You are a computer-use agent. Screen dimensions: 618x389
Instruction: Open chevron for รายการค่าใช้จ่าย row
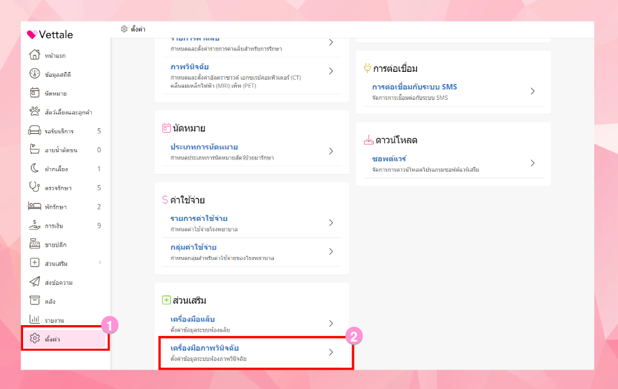331,223
